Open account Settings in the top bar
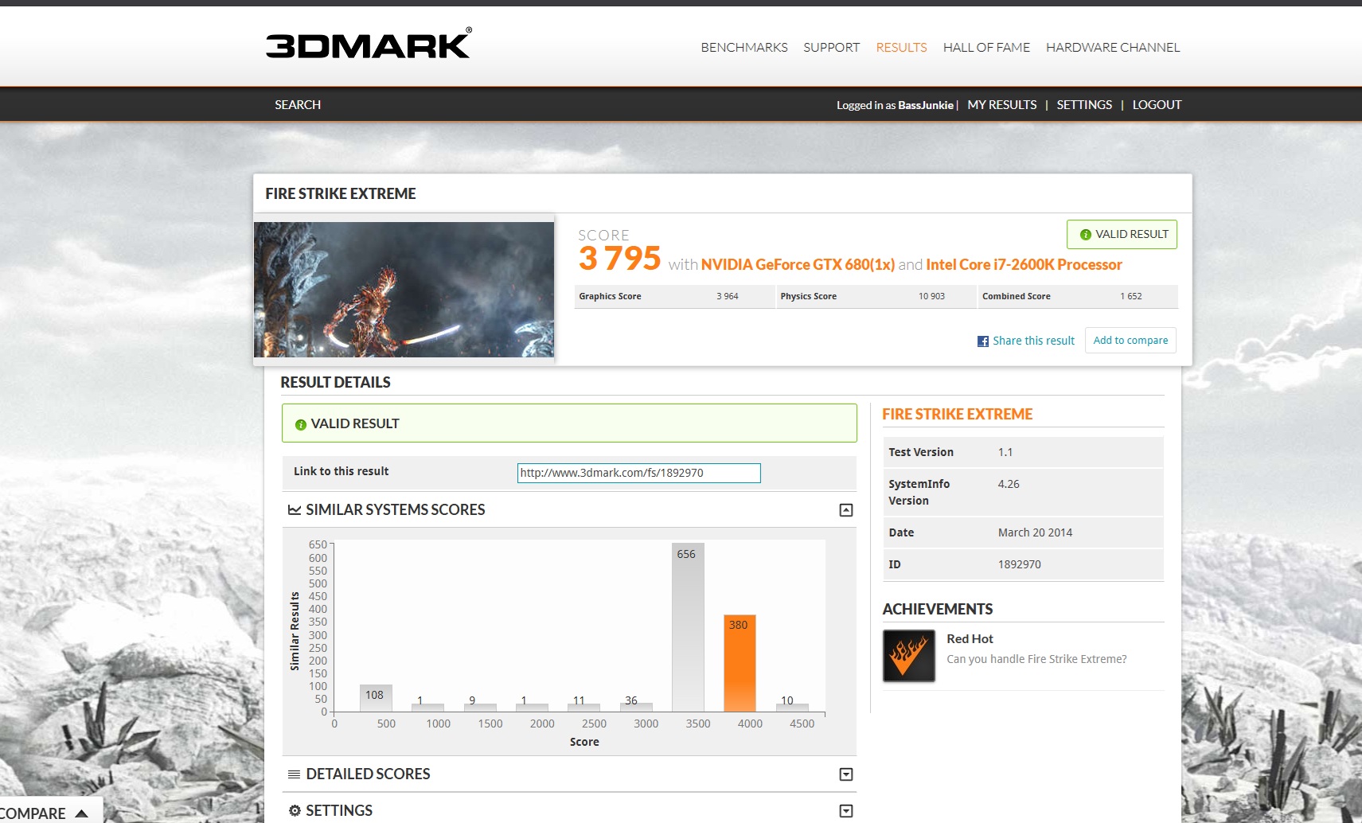Viewport: 1362px width, 823px height. pos(1084,105)
